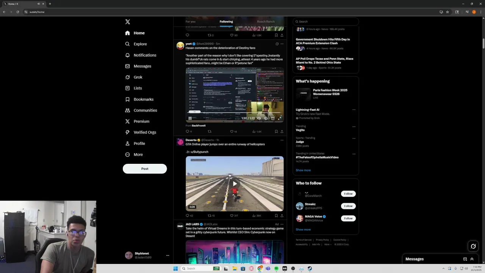Viewport: 485px width, 273px height.
Task: Open Hasan video settings gear
Action: 266,118
